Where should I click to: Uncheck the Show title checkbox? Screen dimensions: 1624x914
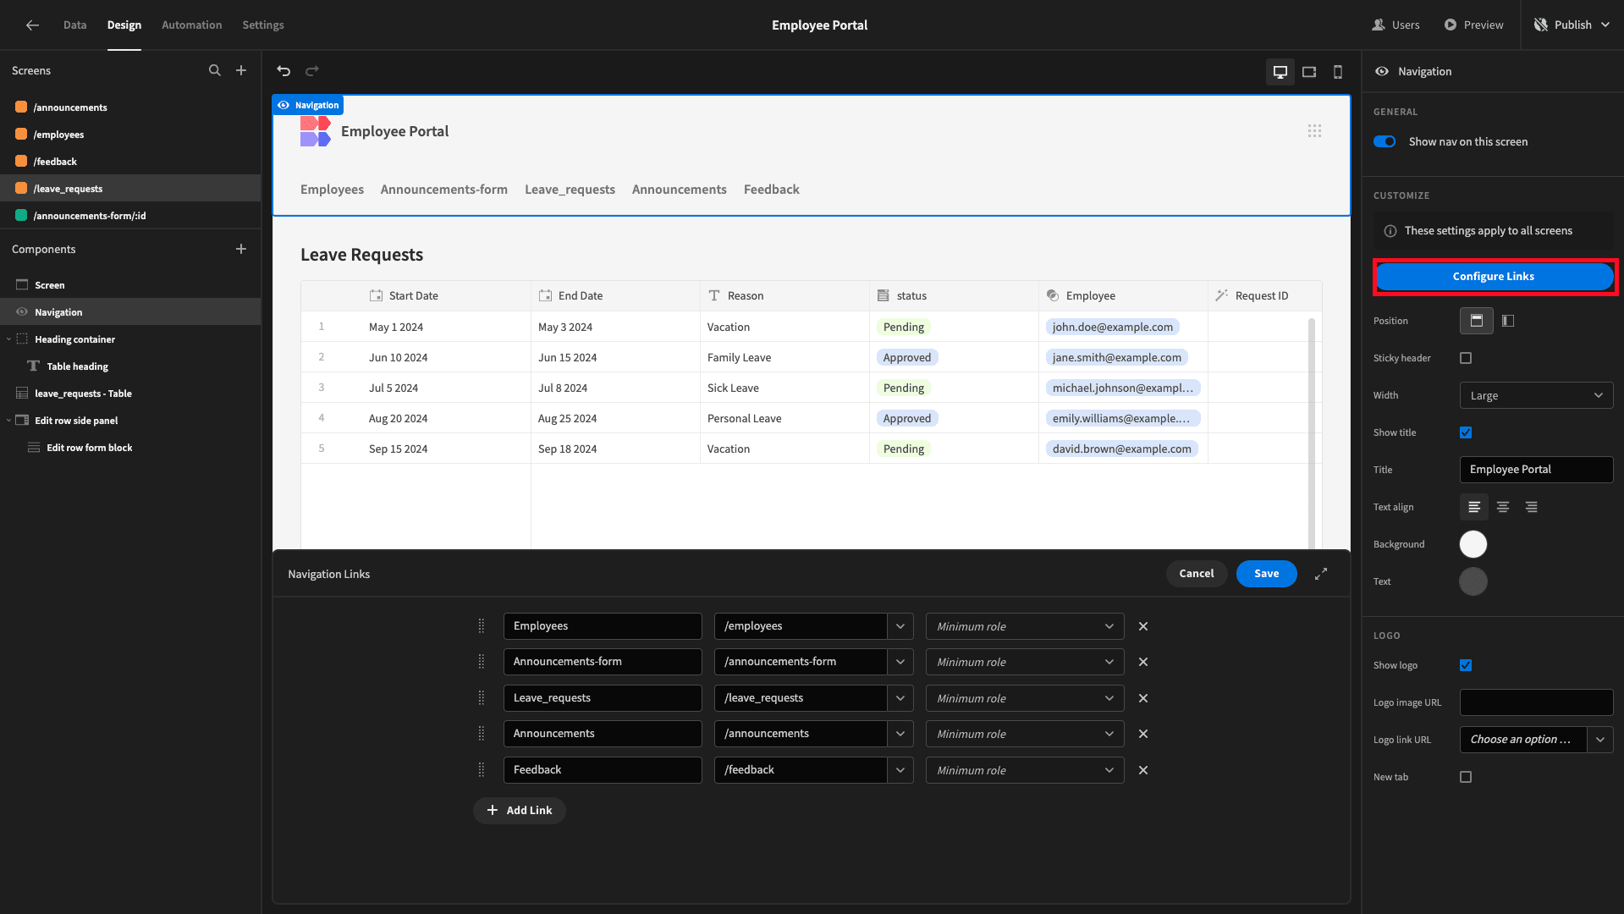[1466, 432]
